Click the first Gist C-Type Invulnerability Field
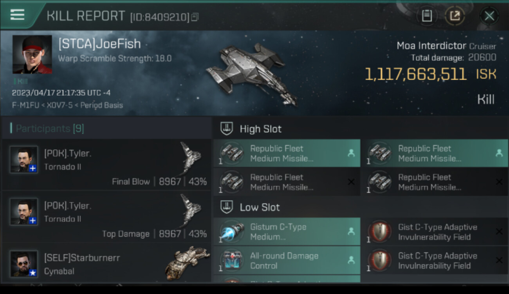 coord(435,232)
